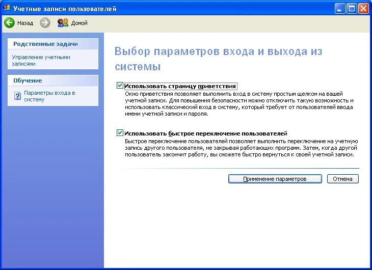Screen dimensions: 372x270
Task: Open Параметры входа в систему help link
Action: 49,96
